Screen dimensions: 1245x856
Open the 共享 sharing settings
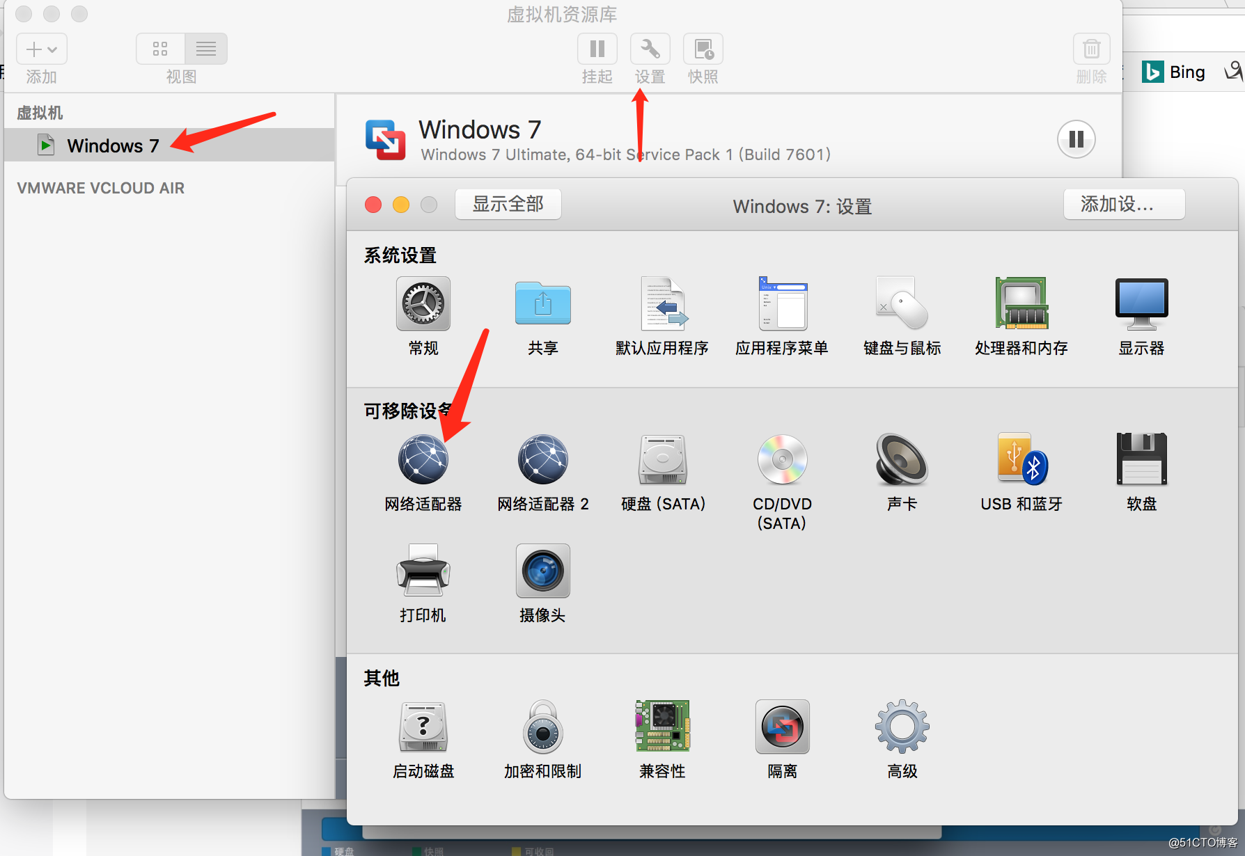tap(543, 304)
